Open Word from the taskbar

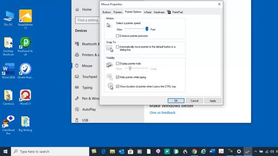pos(212,151)
